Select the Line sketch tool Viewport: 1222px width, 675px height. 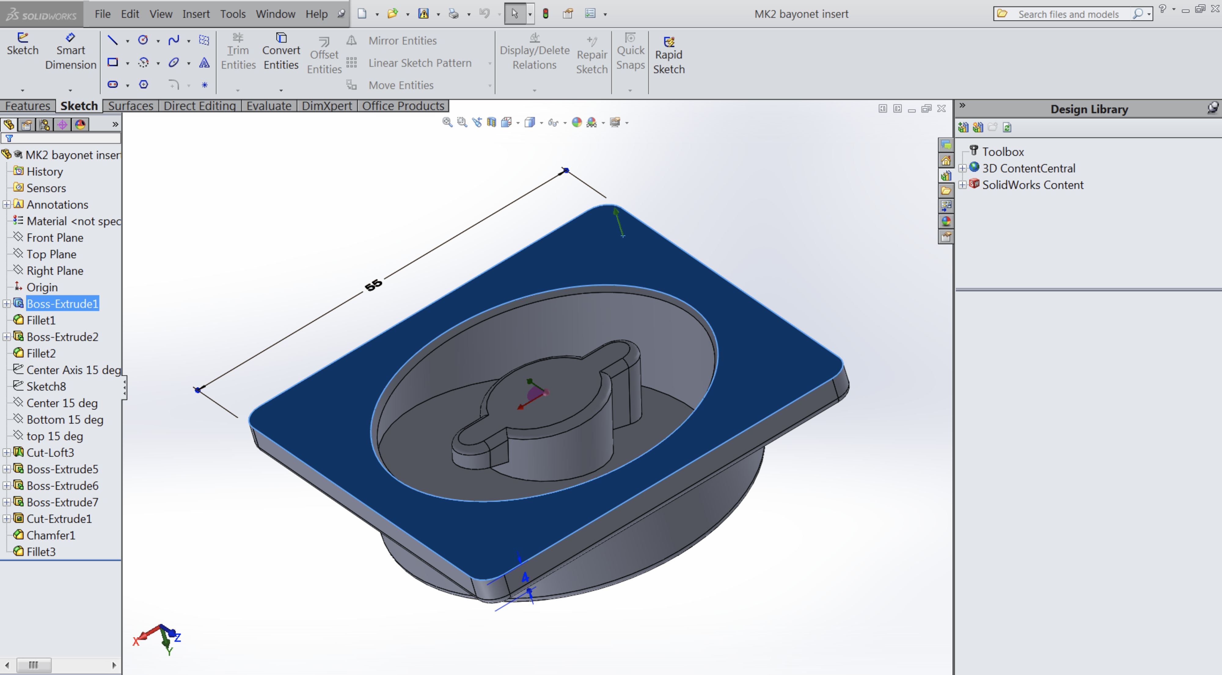[x=112, y=40]
